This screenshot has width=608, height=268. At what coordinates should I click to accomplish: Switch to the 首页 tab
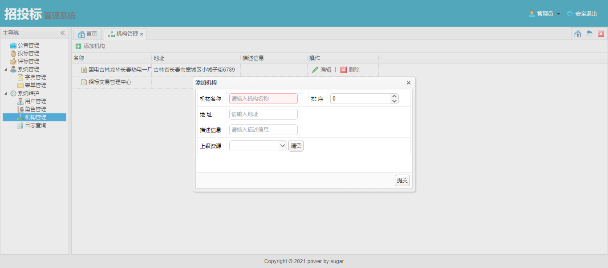88,34
